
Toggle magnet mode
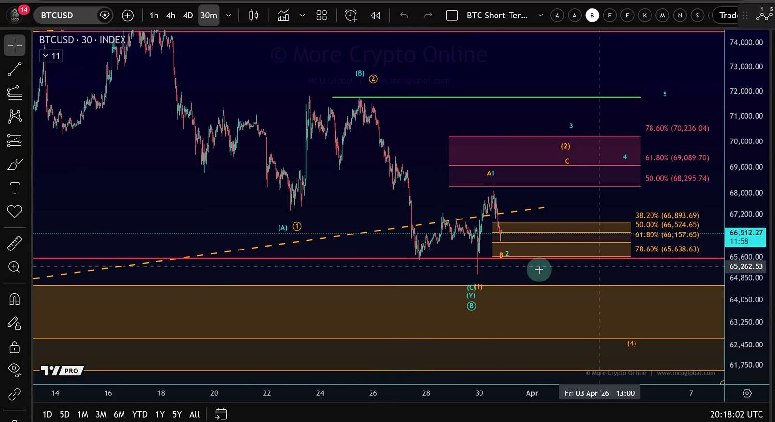(15, 299)
